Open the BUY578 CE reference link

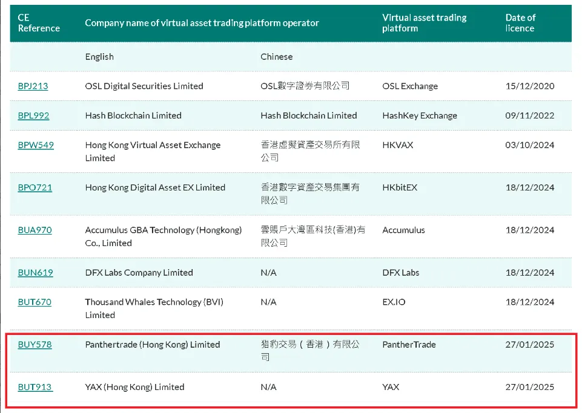click(35, 345)
